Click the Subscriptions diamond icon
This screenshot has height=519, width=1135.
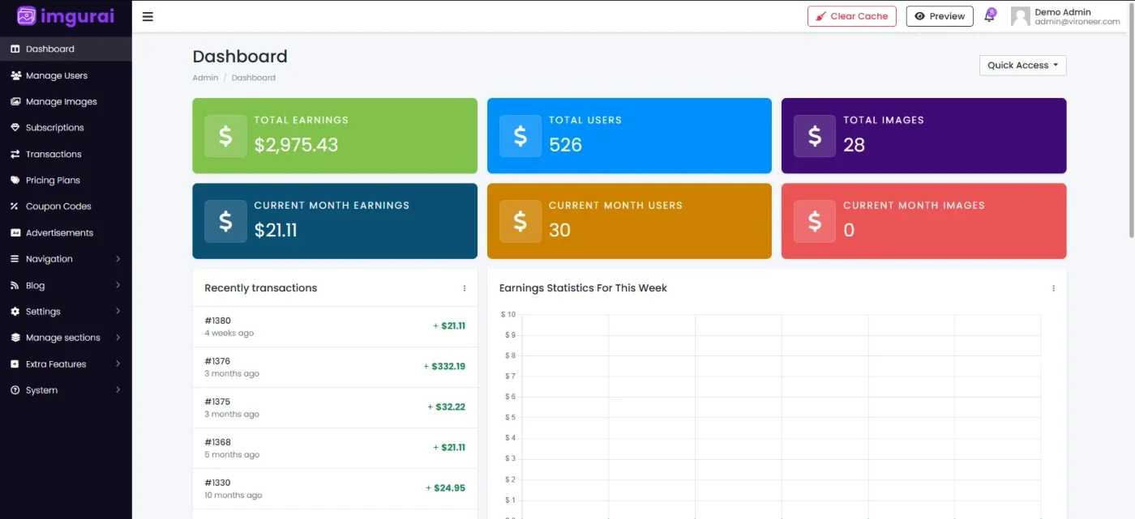(x=15, y=128)
